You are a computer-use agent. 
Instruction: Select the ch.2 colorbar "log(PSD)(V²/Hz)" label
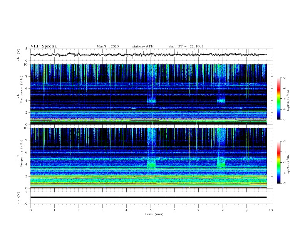[288, 164]
